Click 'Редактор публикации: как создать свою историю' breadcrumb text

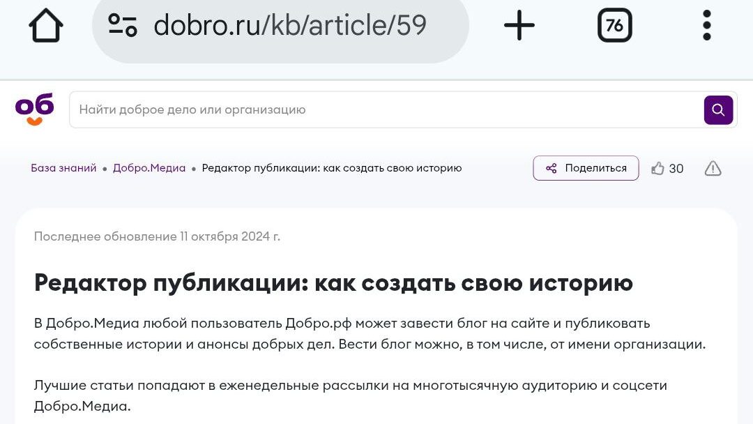click(x=331, y=168)
